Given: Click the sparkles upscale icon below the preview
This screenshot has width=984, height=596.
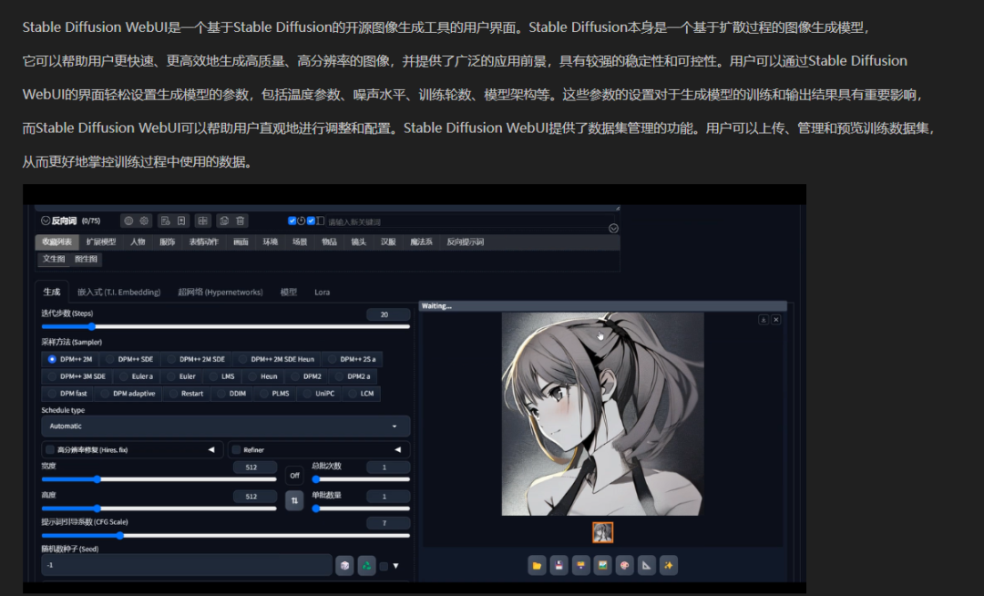Looking at the screenshot, I should 669,565.
